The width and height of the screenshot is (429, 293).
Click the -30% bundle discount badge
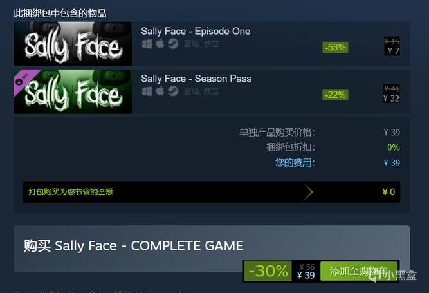268,271
